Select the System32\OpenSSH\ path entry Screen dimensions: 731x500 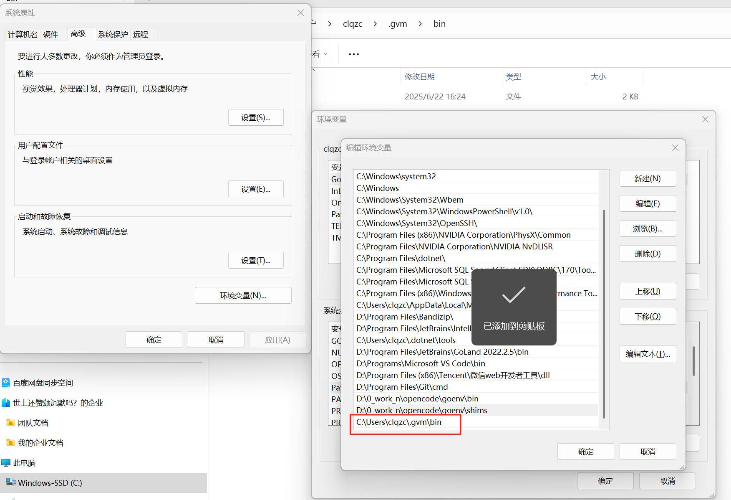(x=476, y=223)
